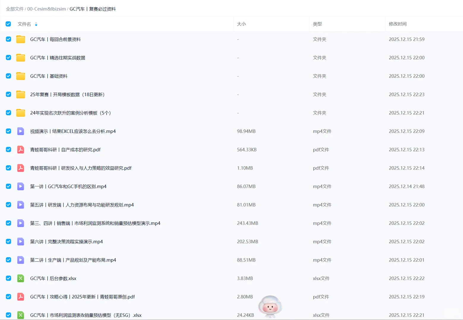Open folder GC汽车丨每回合前景资料

[55, 39]
